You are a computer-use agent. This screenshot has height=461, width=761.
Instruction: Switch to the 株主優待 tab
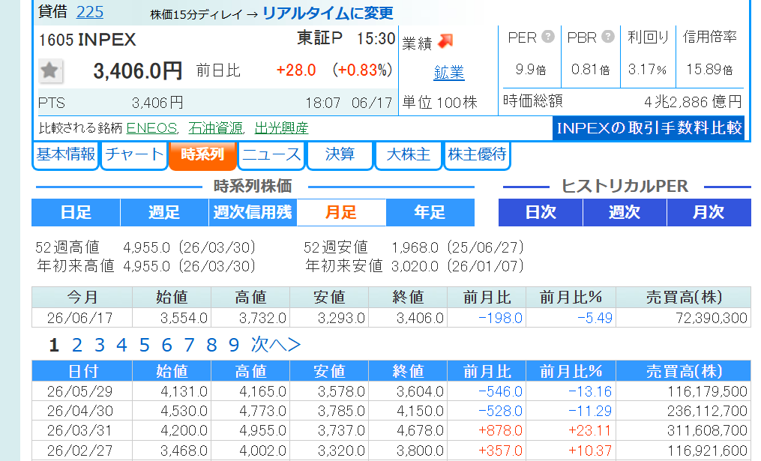[x=477, y=155]
